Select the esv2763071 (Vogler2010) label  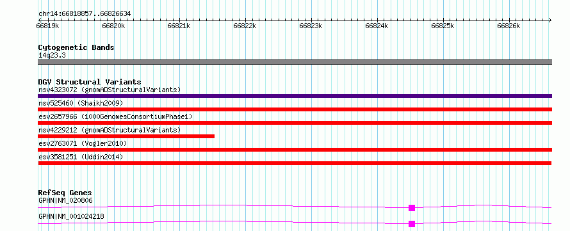pyautogui.click(x=83, y=143)
